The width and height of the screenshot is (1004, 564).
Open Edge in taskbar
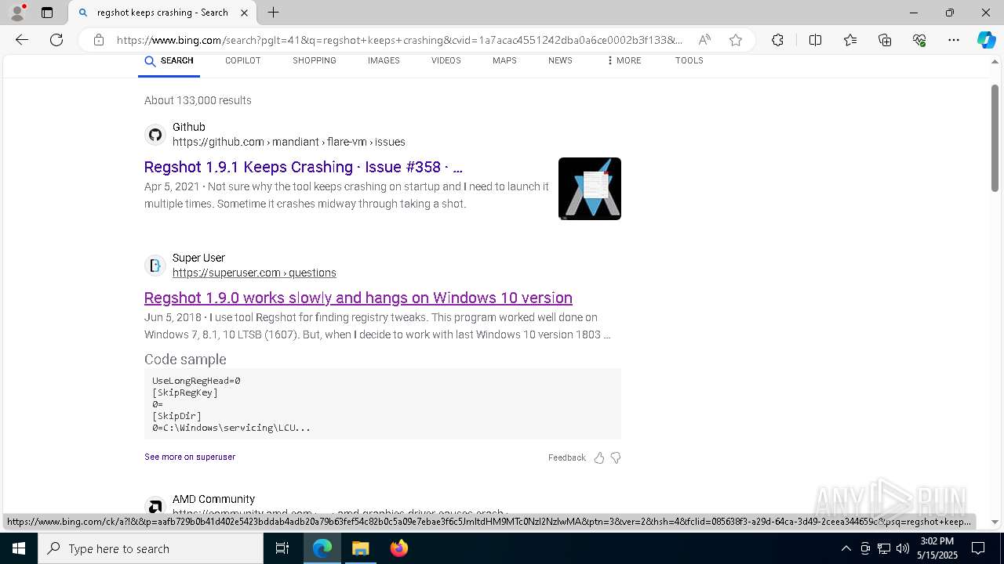322,548
